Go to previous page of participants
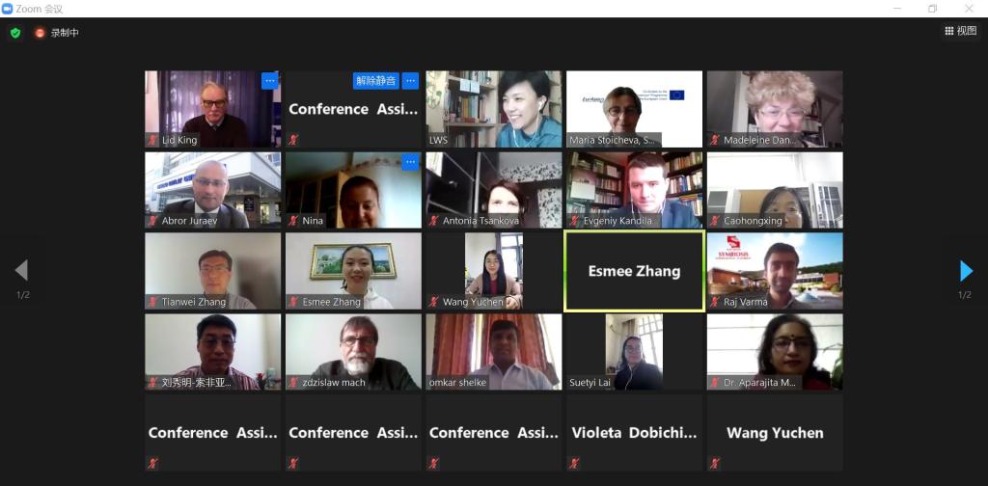This screenshot has width=988, height=486. pyautogui.click(x=21, y=271)
